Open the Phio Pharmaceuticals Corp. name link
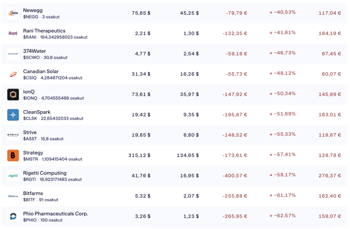350x229 pixels. (55, 214)
